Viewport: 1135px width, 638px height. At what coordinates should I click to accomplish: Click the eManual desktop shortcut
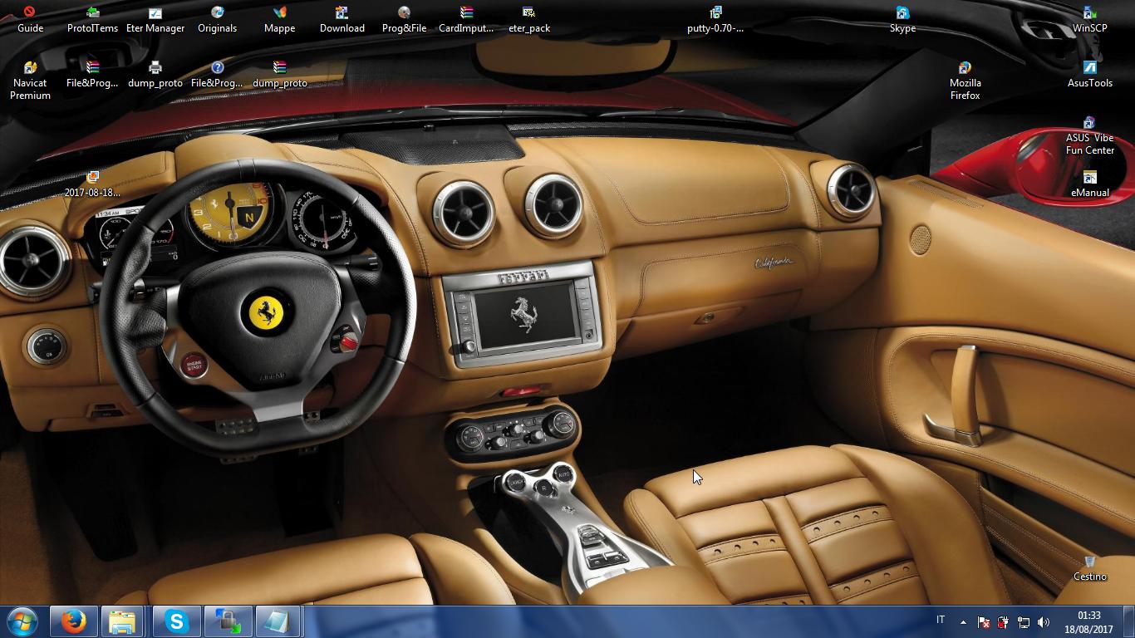[x=1089, y=184]
